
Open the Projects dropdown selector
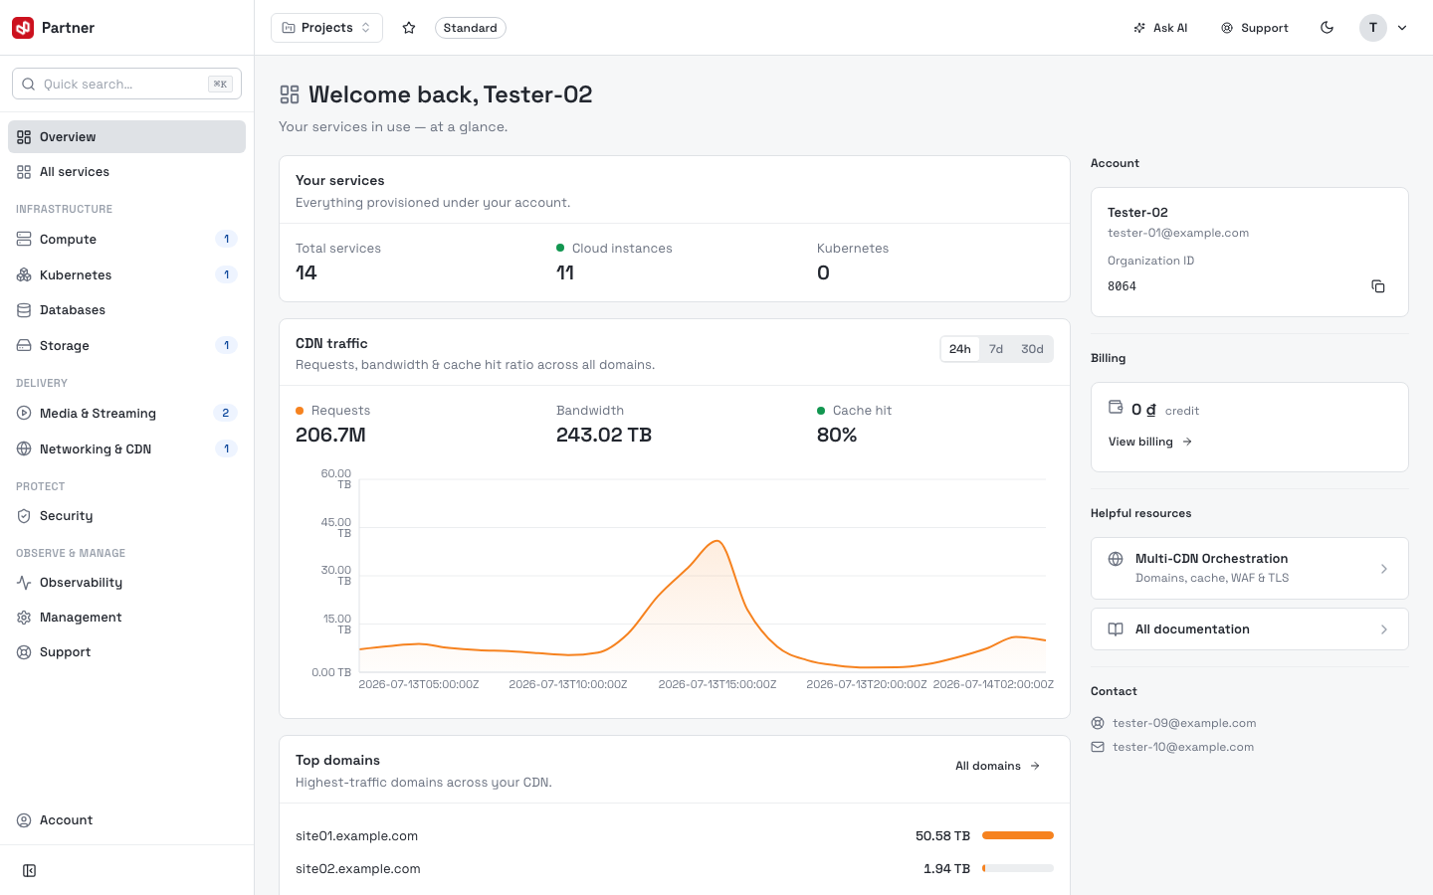point(326,28)
